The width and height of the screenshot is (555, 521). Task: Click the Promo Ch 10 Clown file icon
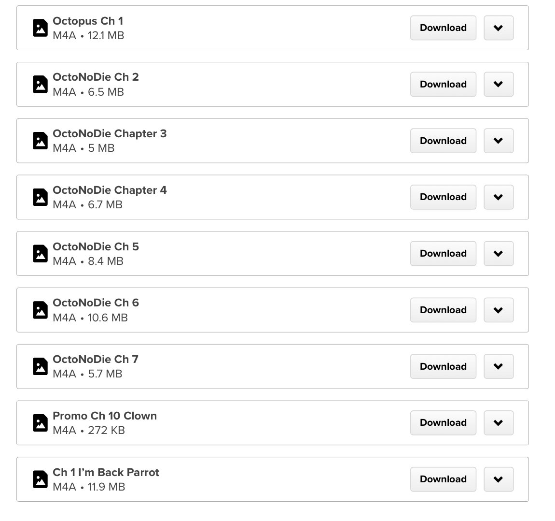(40, 423)
